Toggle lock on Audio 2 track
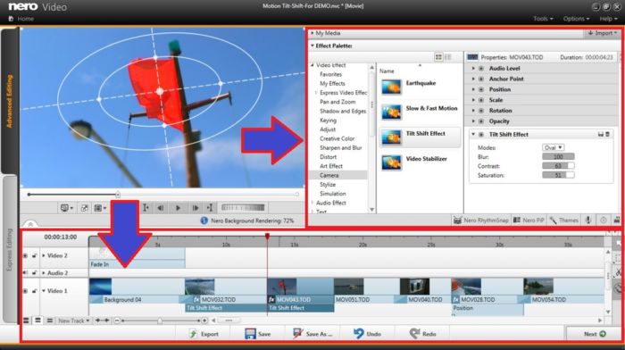 point(34,273)
